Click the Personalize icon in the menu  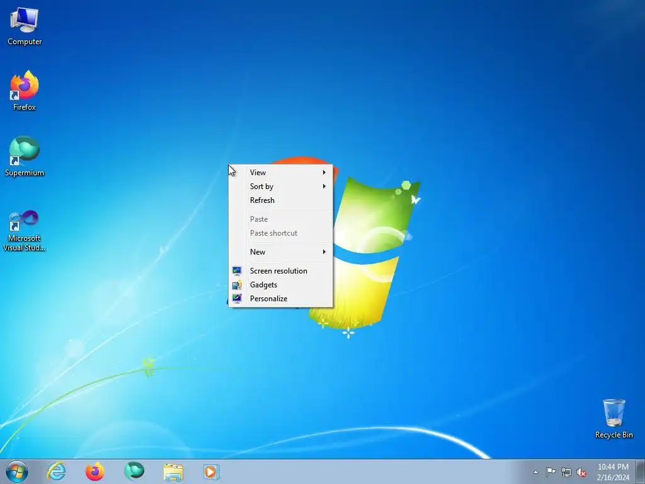pos(237,298)
